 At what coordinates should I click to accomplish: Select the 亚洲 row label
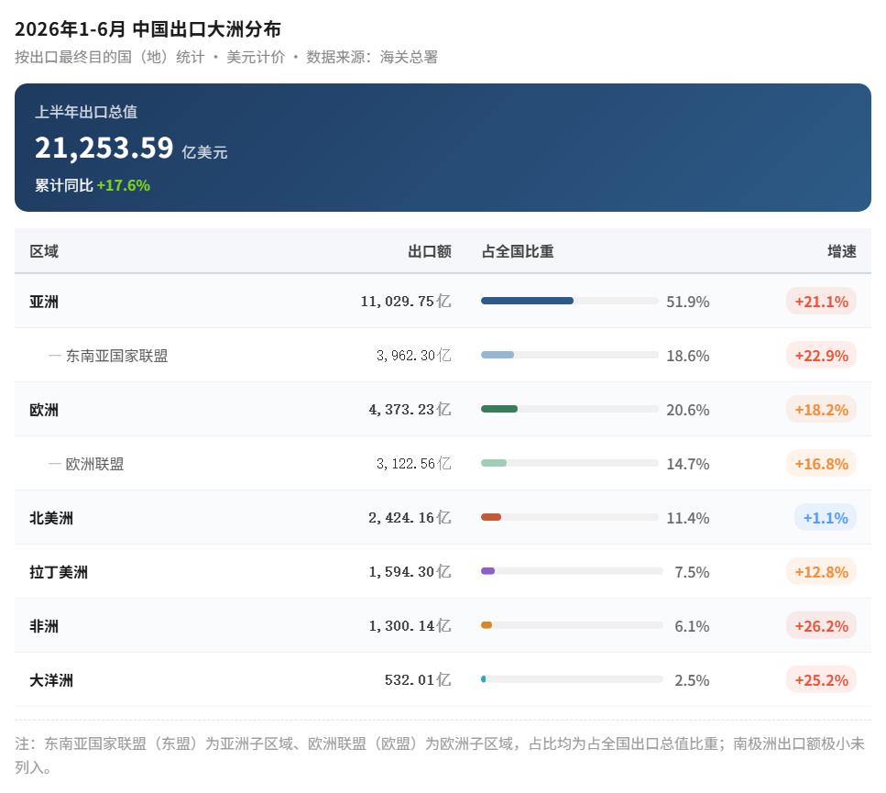tap(44, 302)
